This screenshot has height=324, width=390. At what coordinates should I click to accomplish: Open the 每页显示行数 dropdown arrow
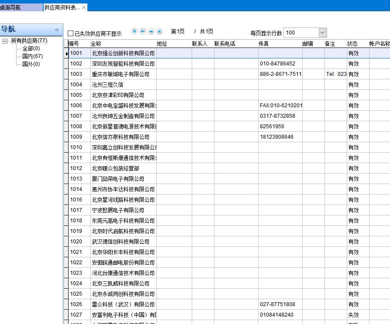coord(322,33)
